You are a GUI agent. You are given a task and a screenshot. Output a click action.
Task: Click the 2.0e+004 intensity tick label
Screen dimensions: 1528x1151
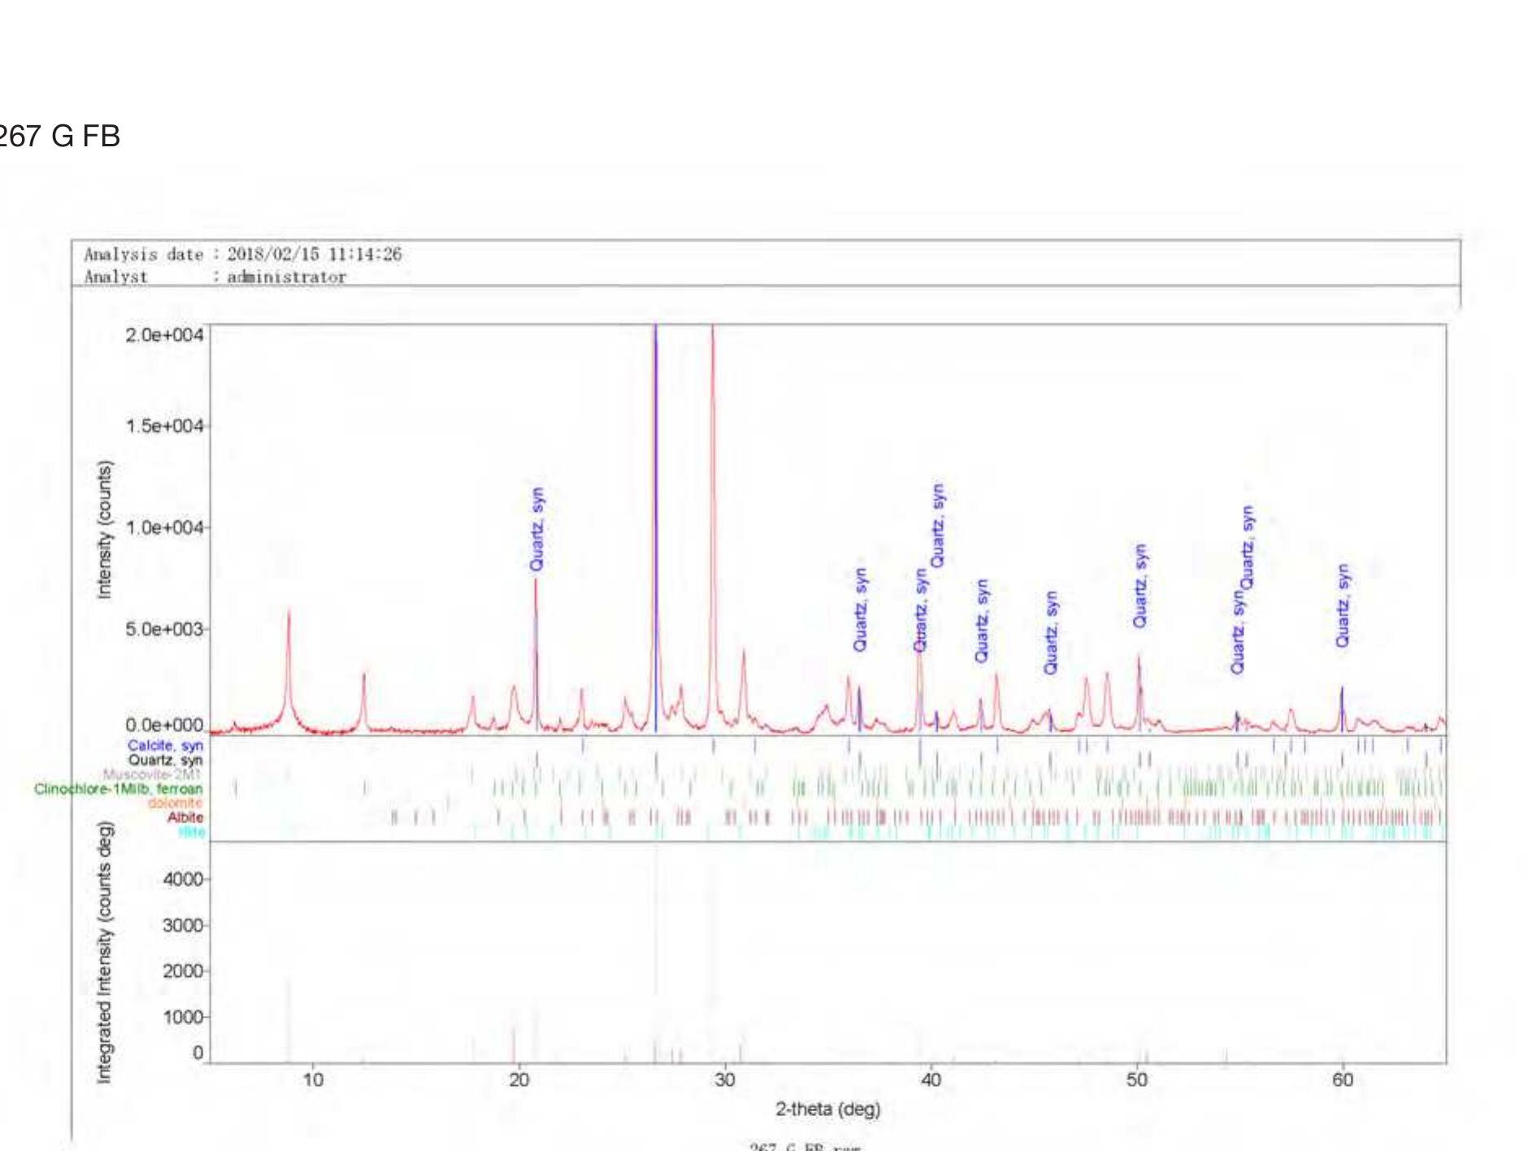(163, 335)
